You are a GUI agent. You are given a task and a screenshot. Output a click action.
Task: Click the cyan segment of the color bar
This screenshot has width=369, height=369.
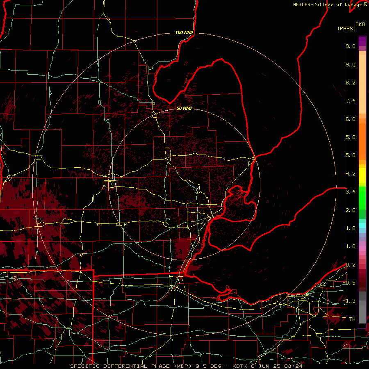pyautogui.click(x=362, y=225)
